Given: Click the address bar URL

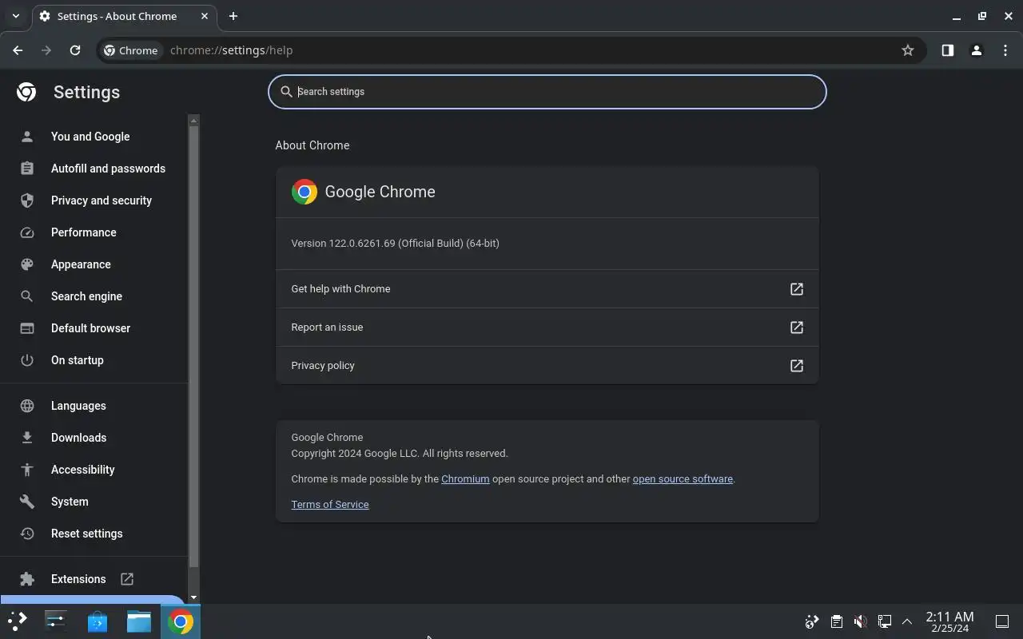Looking at the screenshot, I should pos(232,50).
